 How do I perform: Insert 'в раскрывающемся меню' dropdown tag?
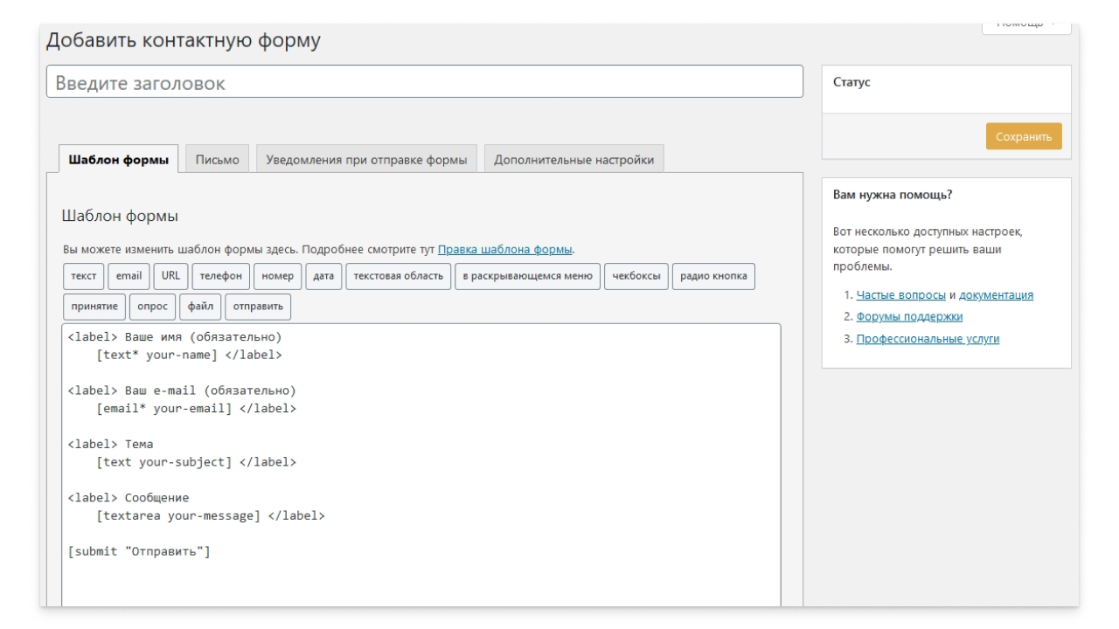pos(527,276)
